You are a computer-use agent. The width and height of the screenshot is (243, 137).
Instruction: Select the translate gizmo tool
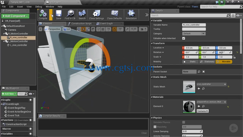(x=79, y=29)
